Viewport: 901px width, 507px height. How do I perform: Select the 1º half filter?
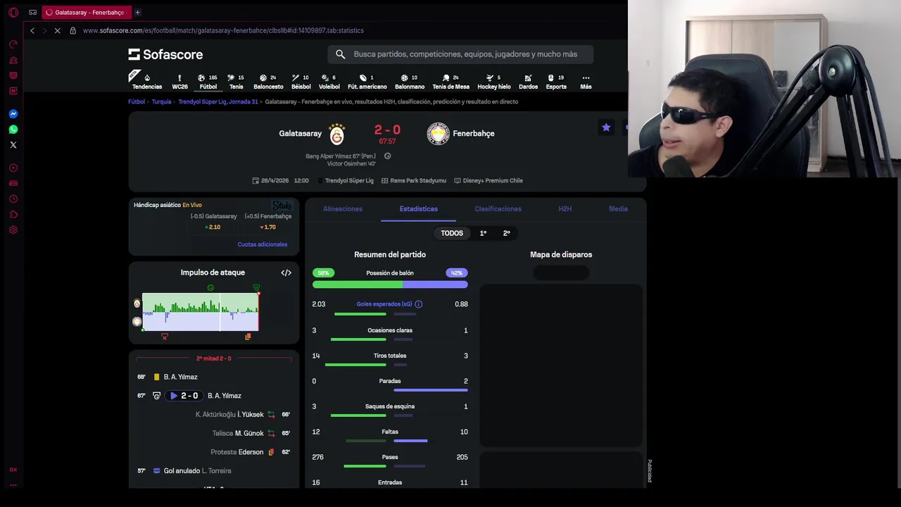pyautogui.click(x=483, y=233)
